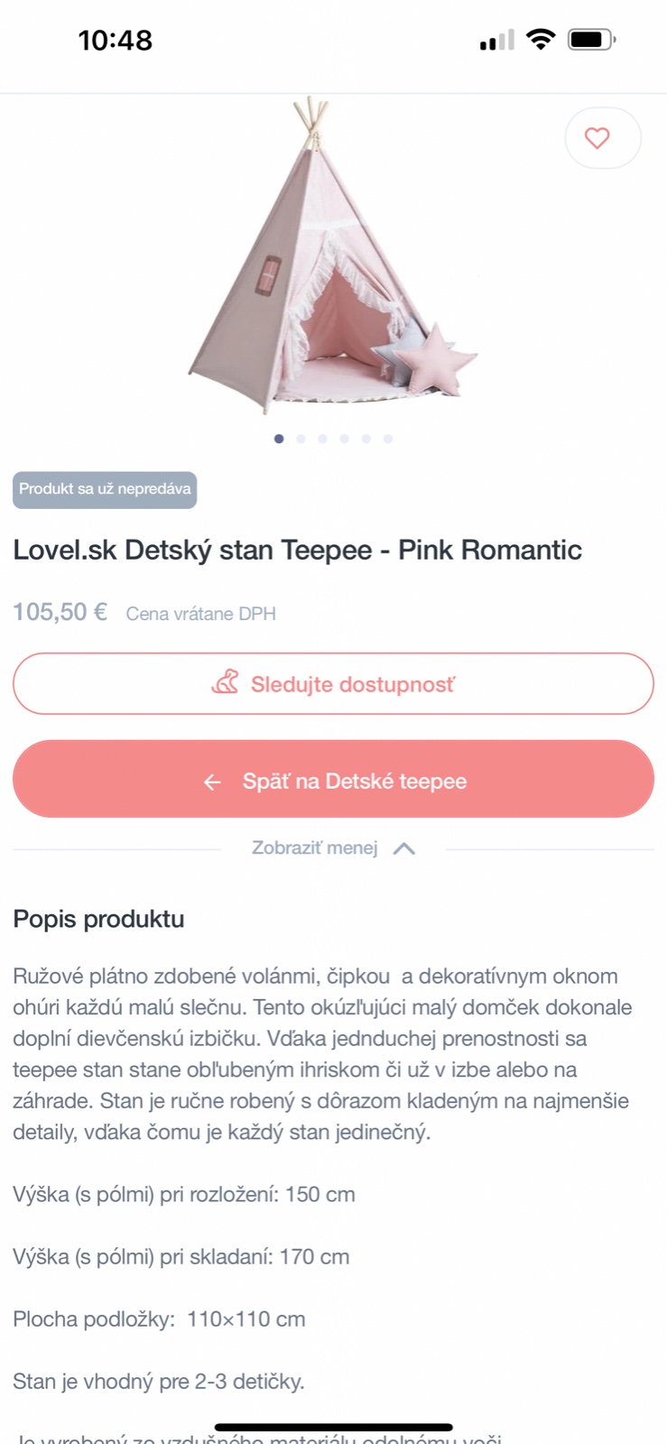Jump to the last carousel image dot
The height and width of the screenshot is (1444, 667).
[388, 439]
